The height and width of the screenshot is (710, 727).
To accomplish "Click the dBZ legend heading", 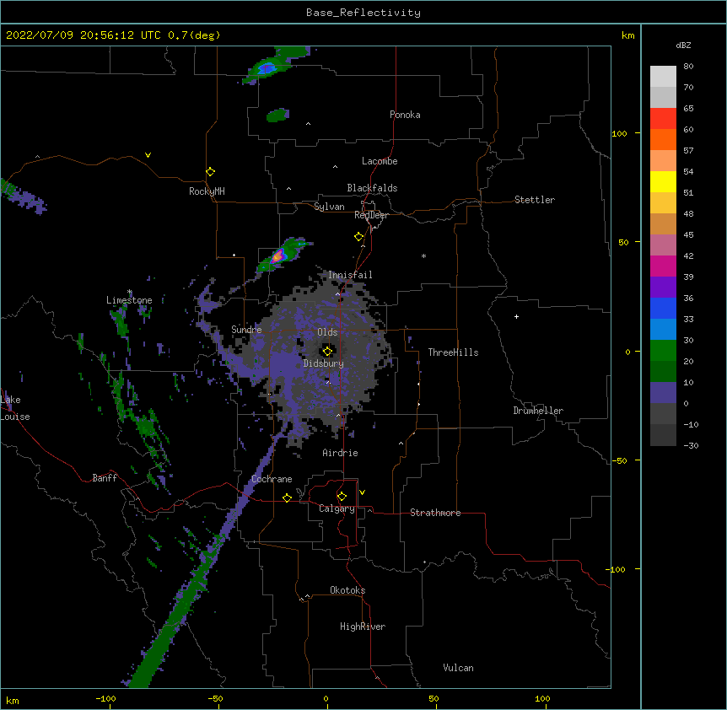I will tap(683, 46).
